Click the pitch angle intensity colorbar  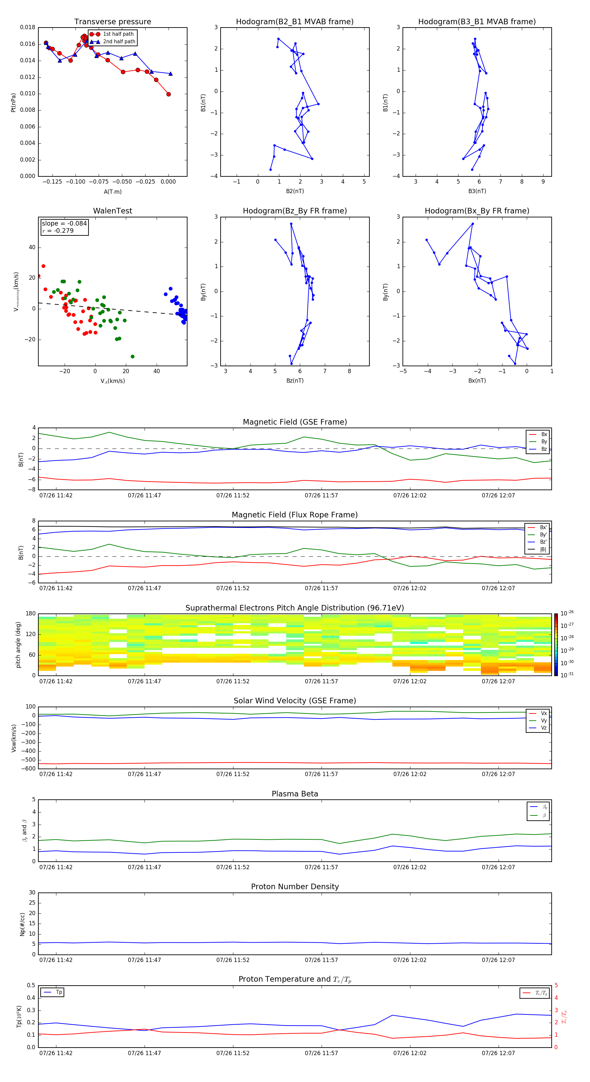coord(556,645)
